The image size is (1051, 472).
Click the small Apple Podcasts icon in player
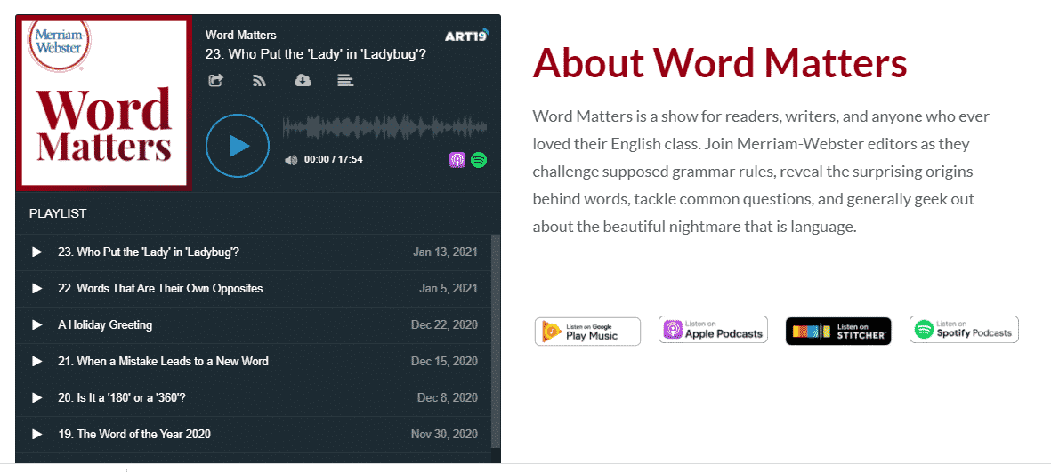point(457,160)
